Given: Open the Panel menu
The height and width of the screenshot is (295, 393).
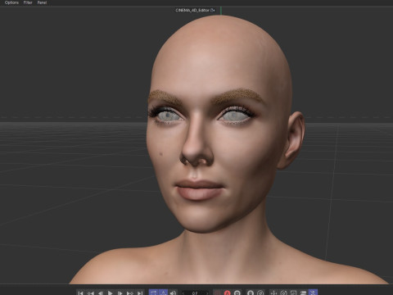Looking at the screenshot, I should (42, 2).
